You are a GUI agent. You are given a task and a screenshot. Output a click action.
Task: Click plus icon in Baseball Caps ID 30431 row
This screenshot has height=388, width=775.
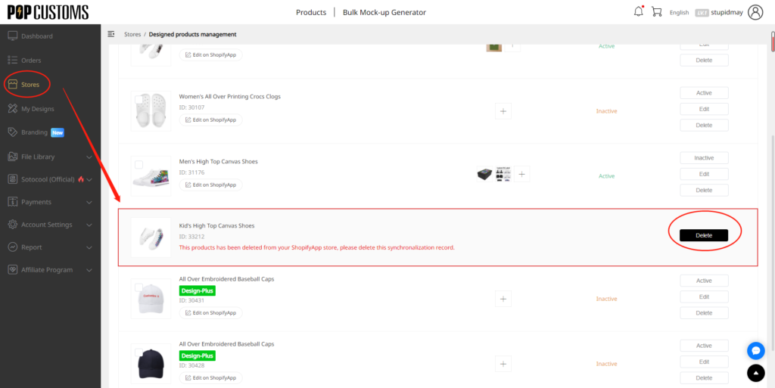[x=503, y=299]
